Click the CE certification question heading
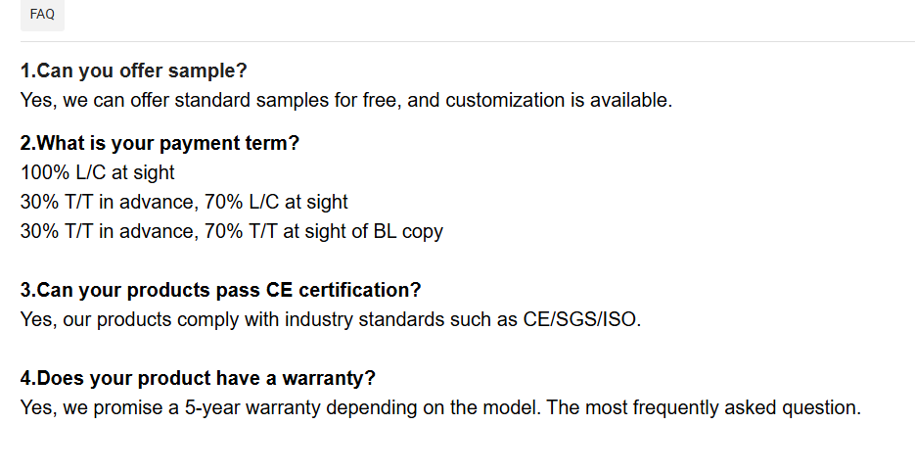The height and width of the screenshot is (472, 915). pyautogui.click(x=220, y=290)
